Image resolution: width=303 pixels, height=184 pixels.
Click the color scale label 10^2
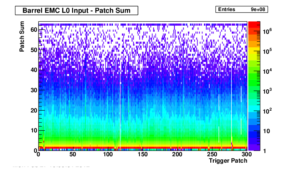coord(267,111)
